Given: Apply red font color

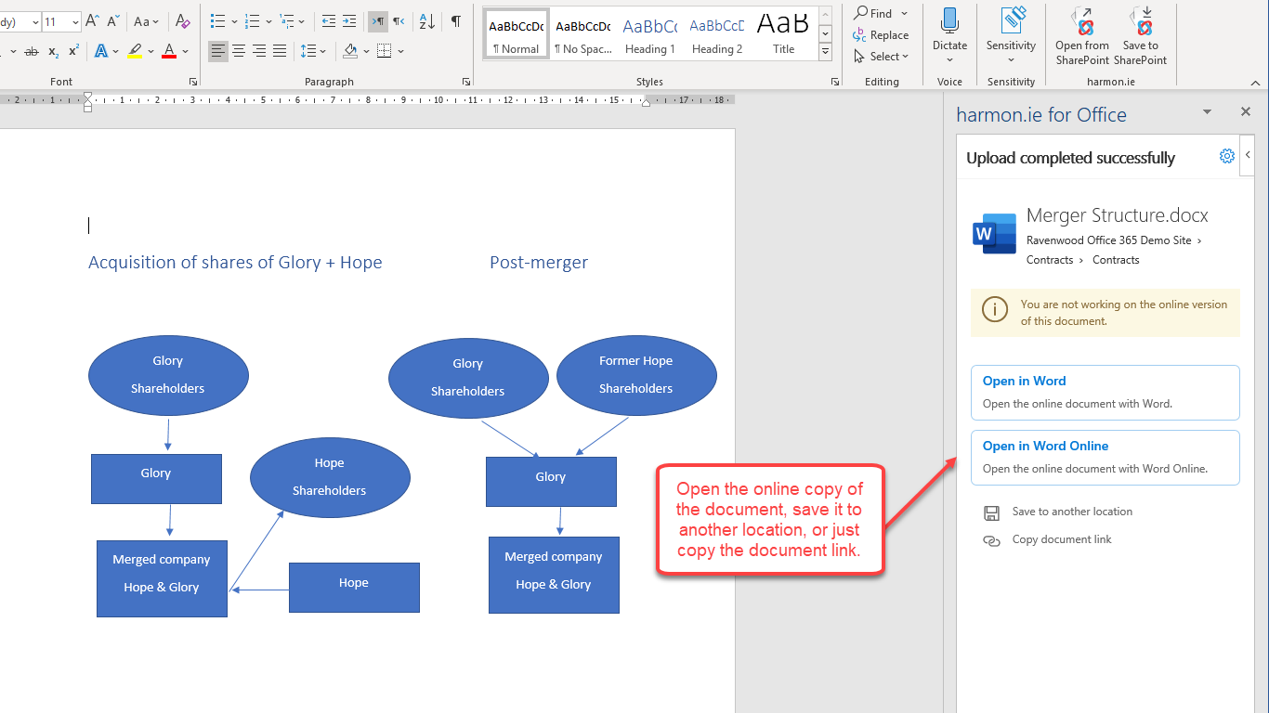Looking at the screenshot, I should pos(168,51).
